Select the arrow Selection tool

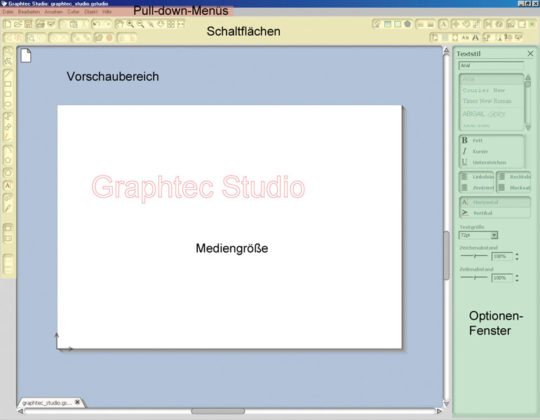click(8, 51)
